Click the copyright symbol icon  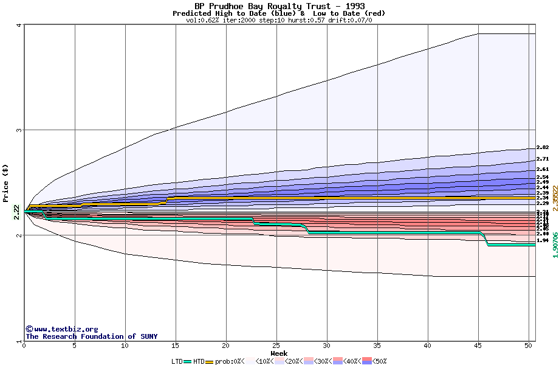(29, 328)
